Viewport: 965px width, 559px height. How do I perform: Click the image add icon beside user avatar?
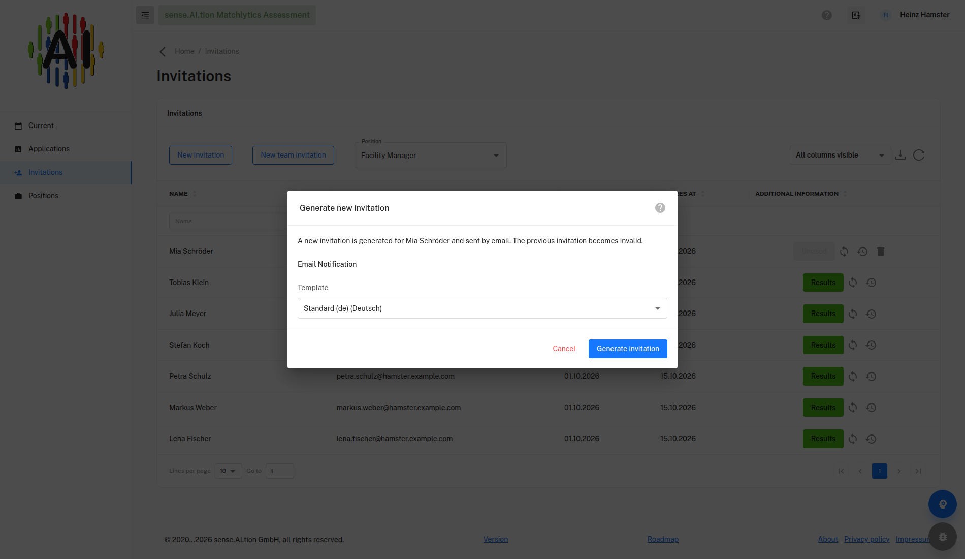point(856,15)
